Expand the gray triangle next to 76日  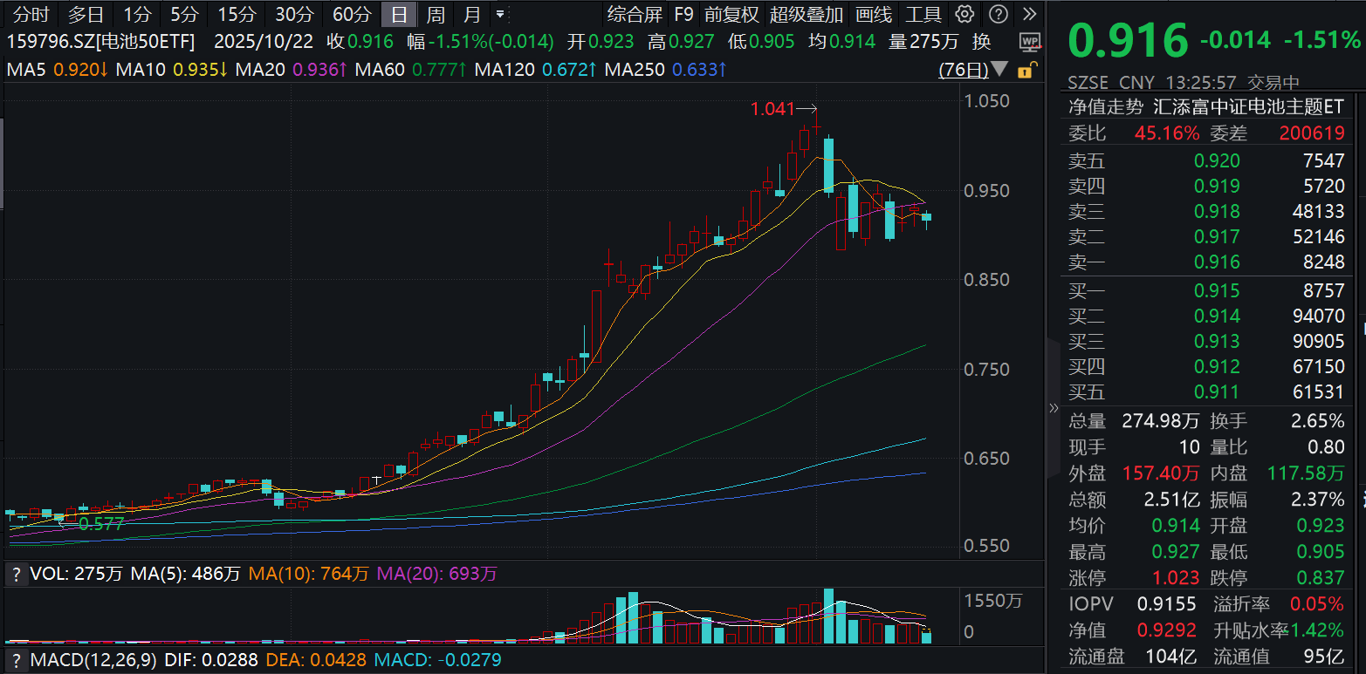(x=1000, y=70)
